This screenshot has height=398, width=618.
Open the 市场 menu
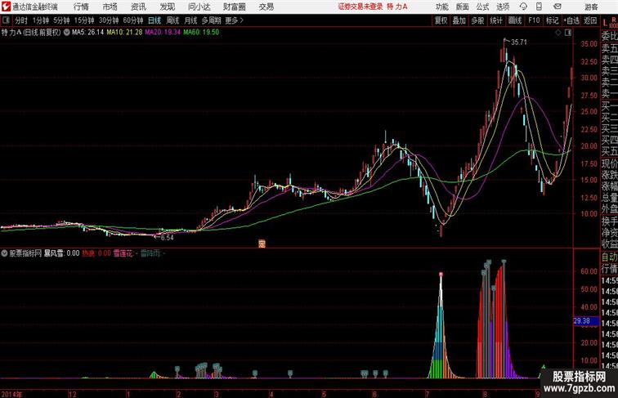[110, 7]
